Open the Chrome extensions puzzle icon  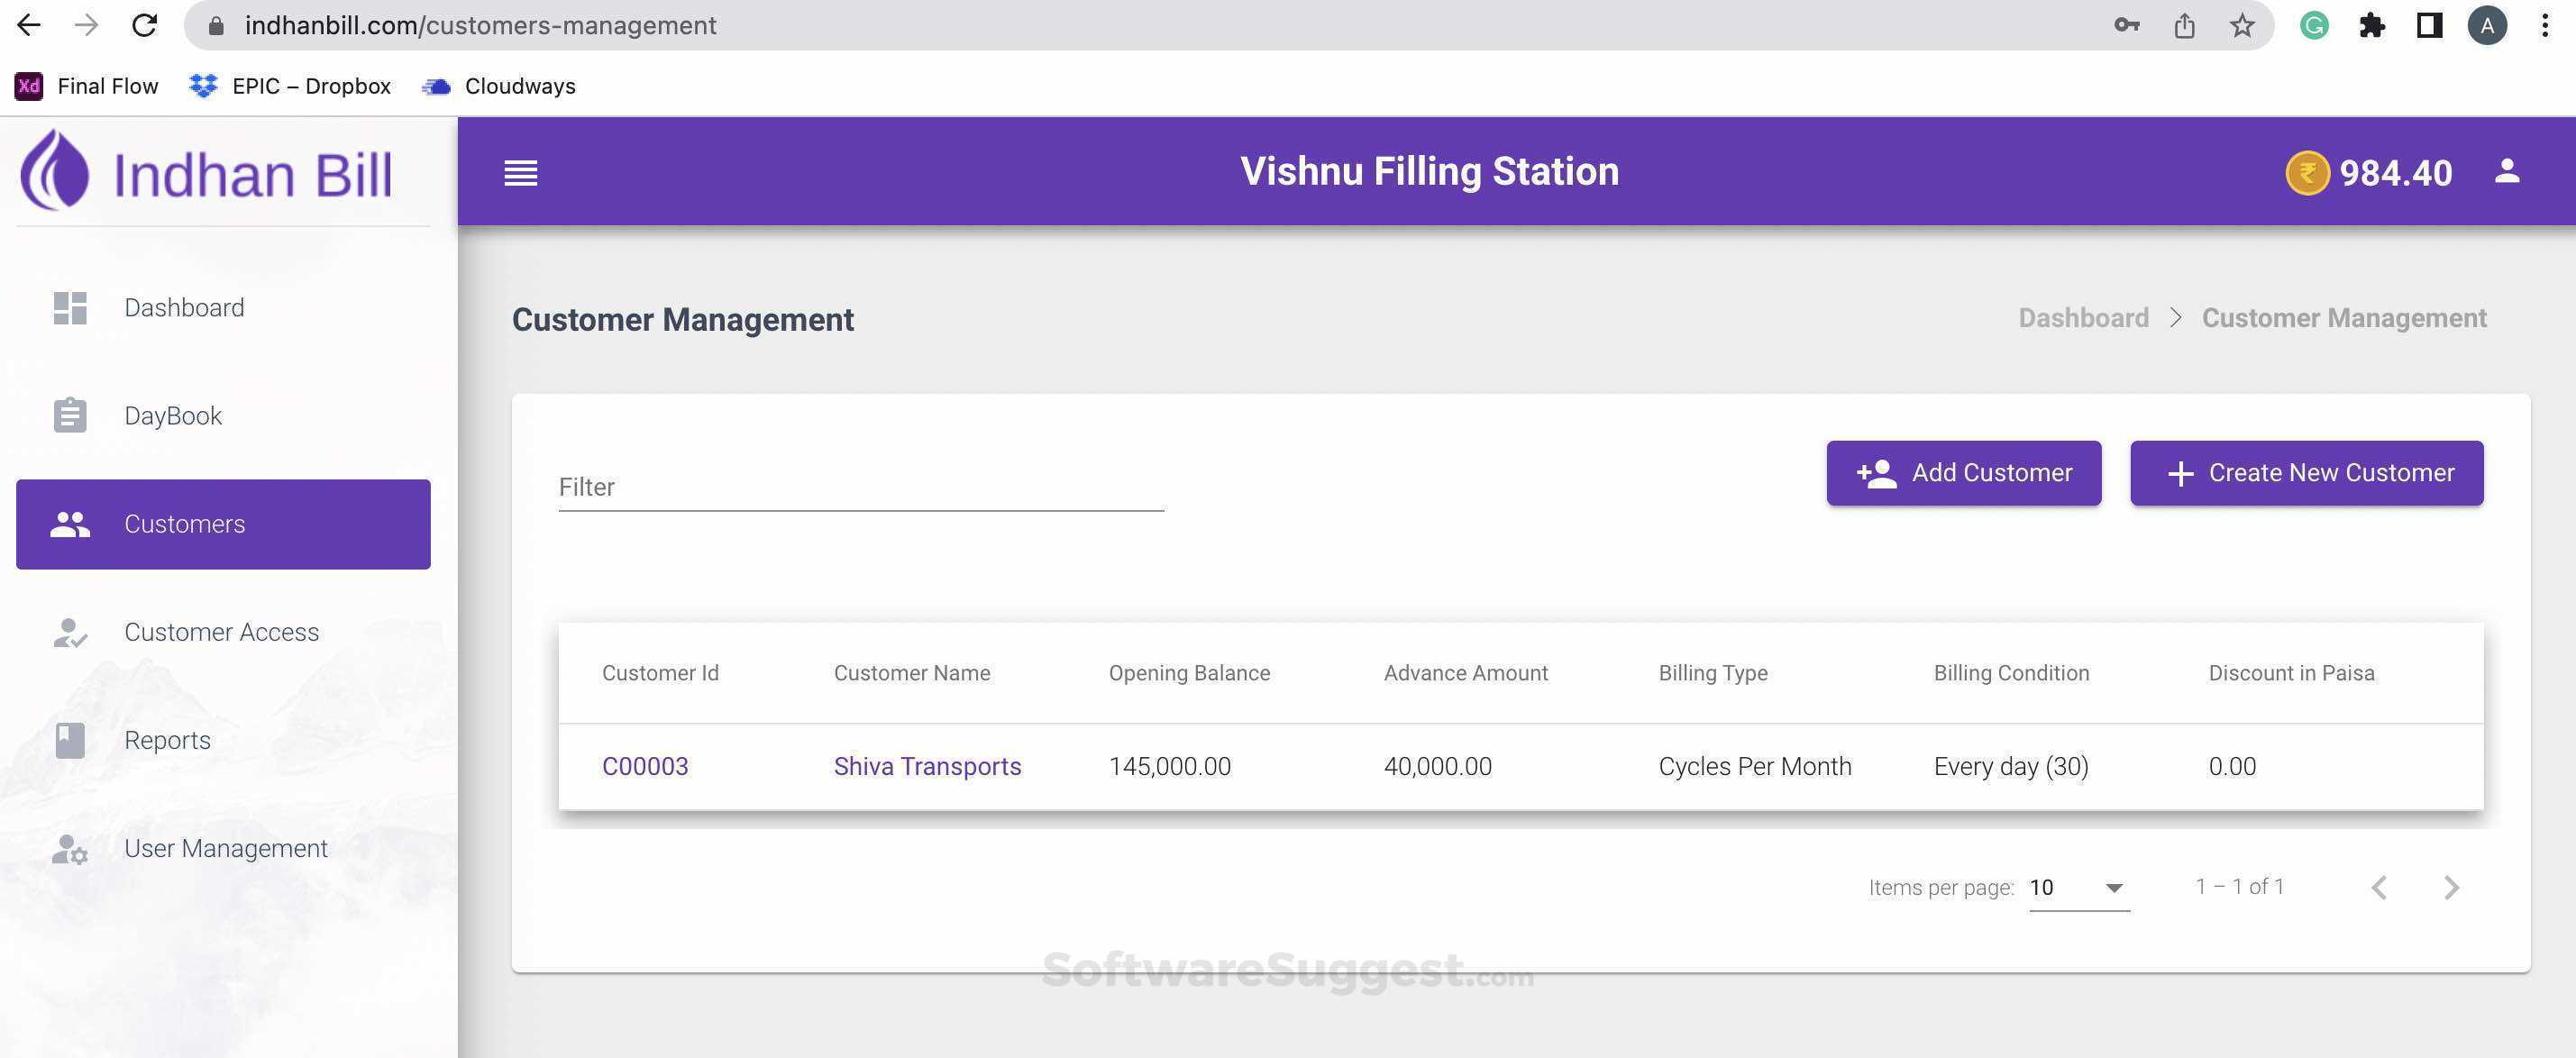point(2371,26)
